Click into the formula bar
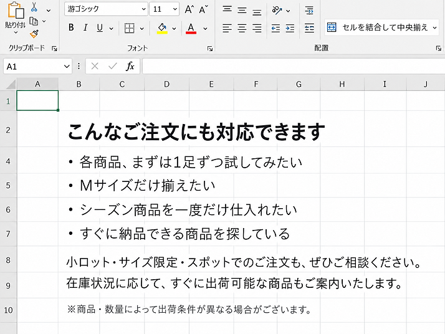The height and width of the screenshot is (334, 445). tap(294, 66)
